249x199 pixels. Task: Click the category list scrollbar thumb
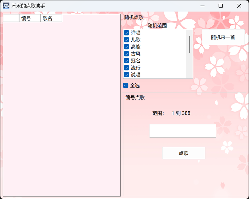[190, 44]
